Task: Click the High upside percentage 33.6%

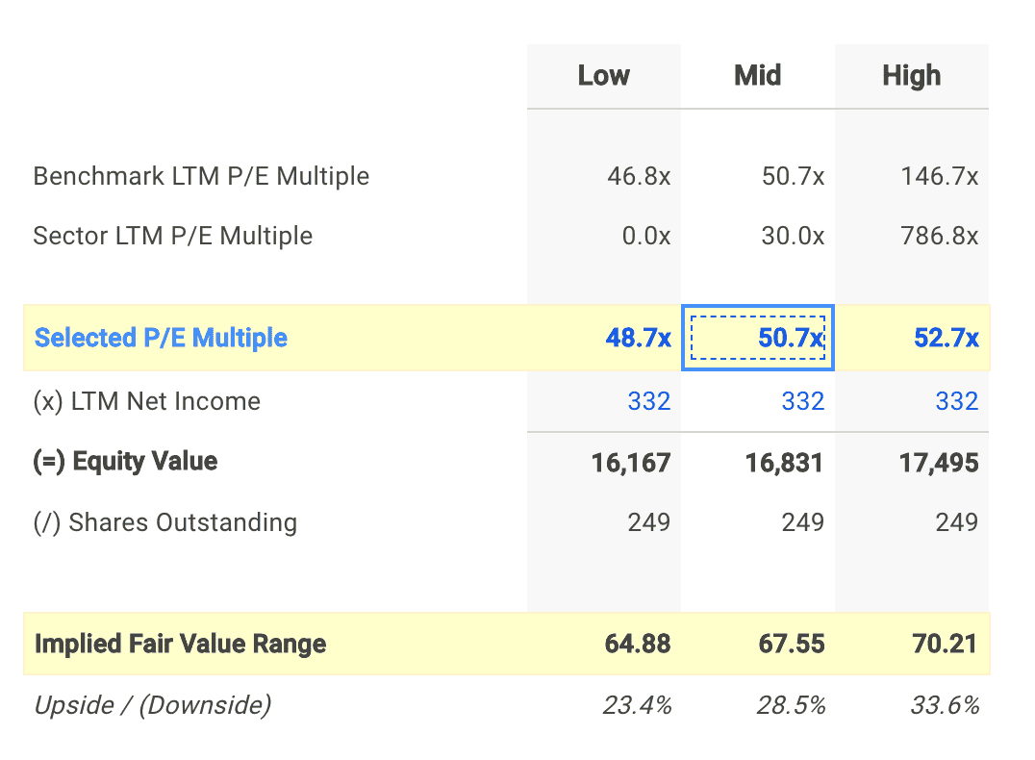Action: 945,705
